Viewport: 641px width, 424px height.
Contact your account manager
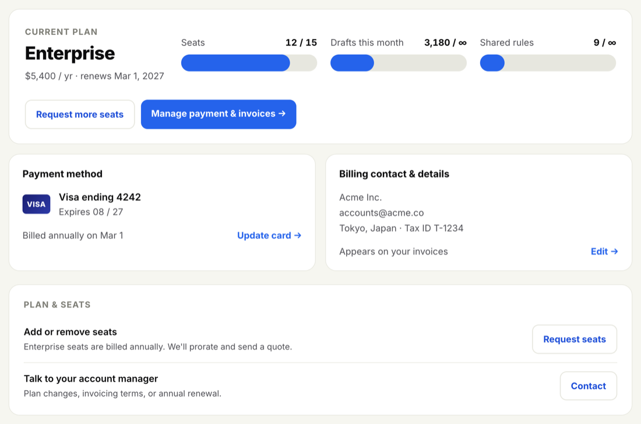pos(589,386)
